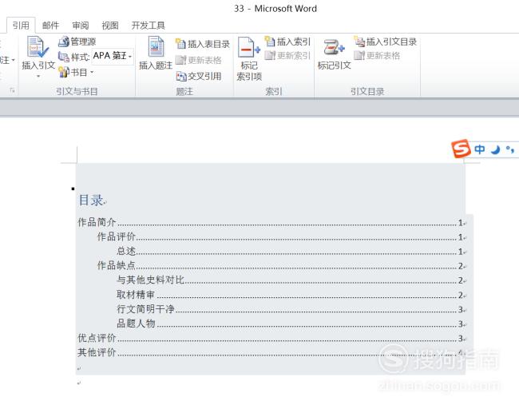Open the 开发工具 tab
Screen dimensions: 519x413
148,26
